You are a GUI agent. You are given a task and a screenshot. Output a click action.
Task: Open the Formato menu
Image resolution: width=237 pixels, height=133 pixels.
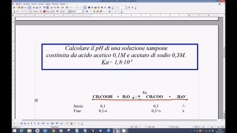coord(41,4)
